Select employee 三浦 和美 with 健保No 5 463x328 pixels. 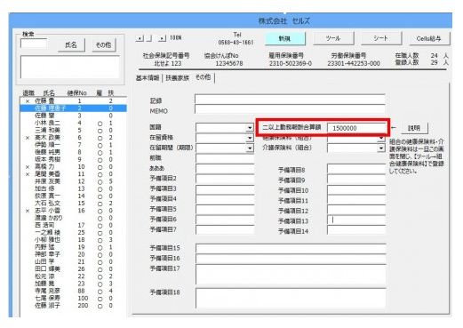click(x=74, y=130)
